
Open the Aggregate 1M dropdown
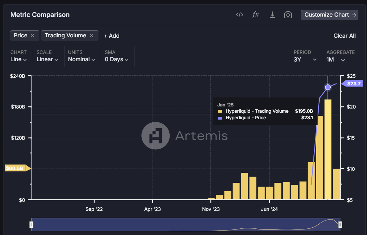[x=336, y=59]
